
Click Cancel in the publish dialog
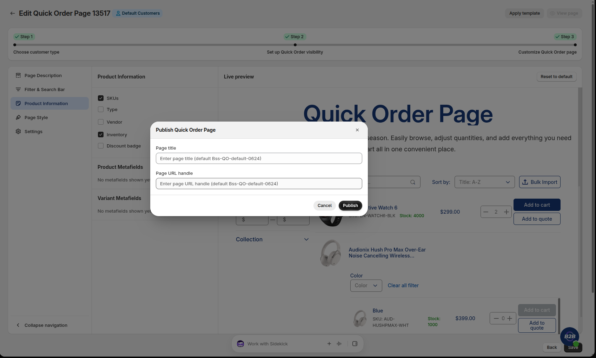tap(324, 206)
